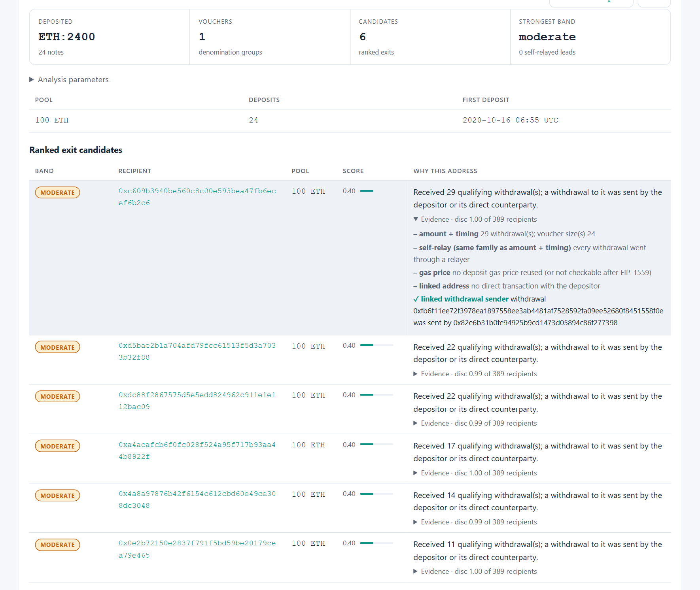Click the DEPOSITS column header
Viewport: 700px width, 590px height.
[264, 100]
